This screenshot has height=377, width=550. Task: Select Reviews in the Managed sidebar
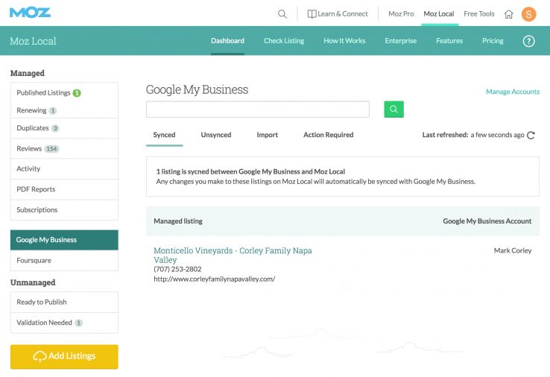[30, 149]
